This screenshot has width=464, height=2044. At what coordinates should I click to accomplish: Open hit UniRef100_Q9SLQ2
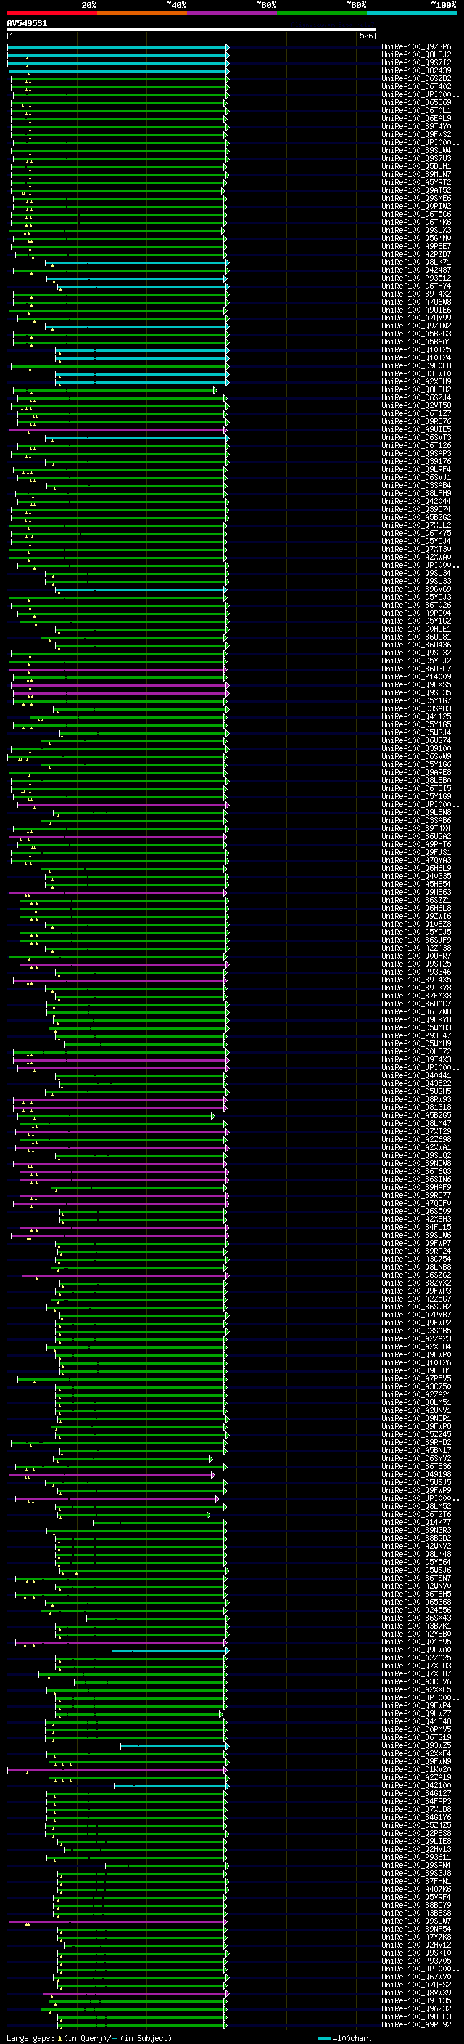416,1155
